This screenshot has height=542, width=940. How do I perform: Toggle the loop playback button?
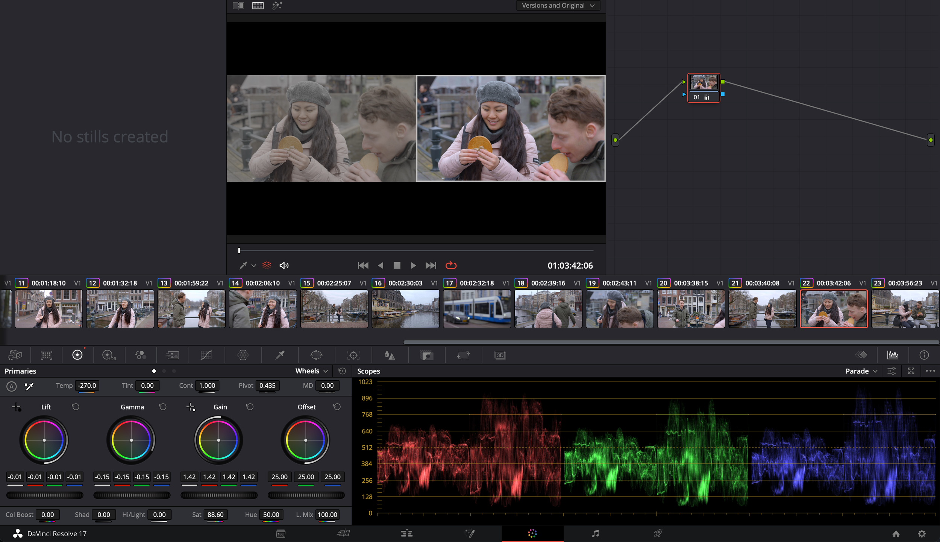pyautogui.click(x=450, y=266)
